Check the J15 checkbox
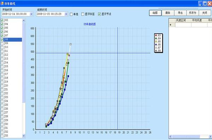This screenshot has width=212, height=140. pyautogui.click(x=2, y=66)
